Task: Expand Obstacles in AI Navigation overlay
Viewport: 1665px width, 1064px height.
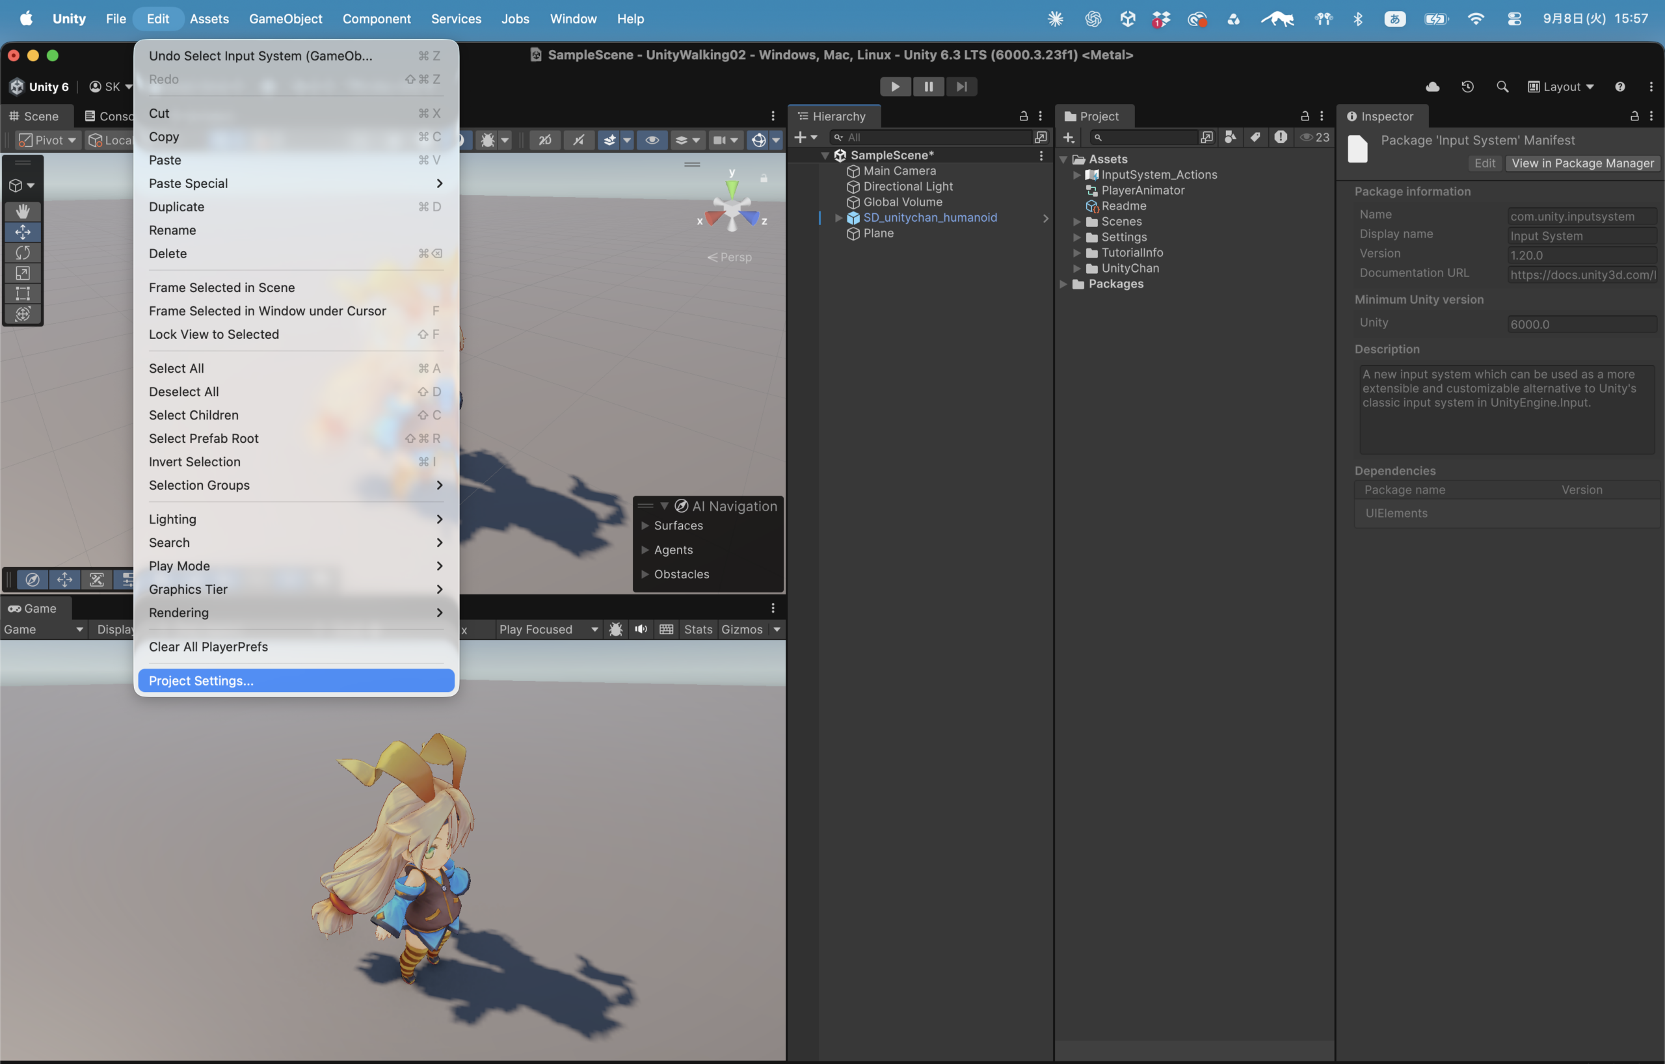Action: tap(645, 574)
